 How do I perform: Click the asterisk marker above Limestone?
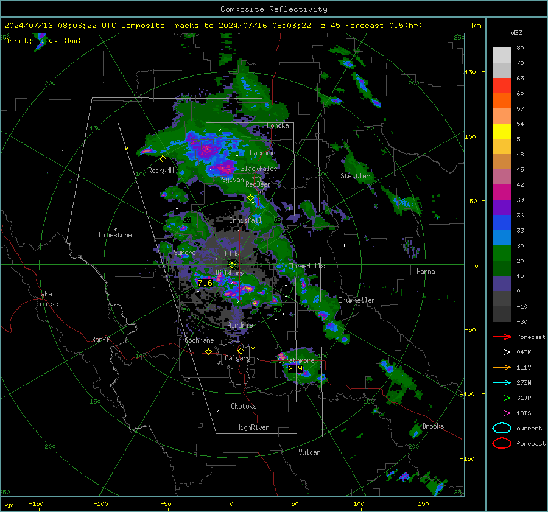coord(115,230)
